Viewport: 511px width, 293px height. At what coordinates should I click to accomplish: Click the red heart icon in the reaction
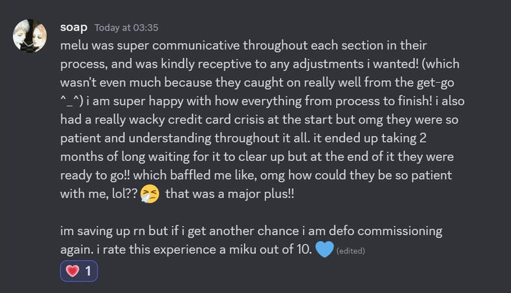coord(72,271)
